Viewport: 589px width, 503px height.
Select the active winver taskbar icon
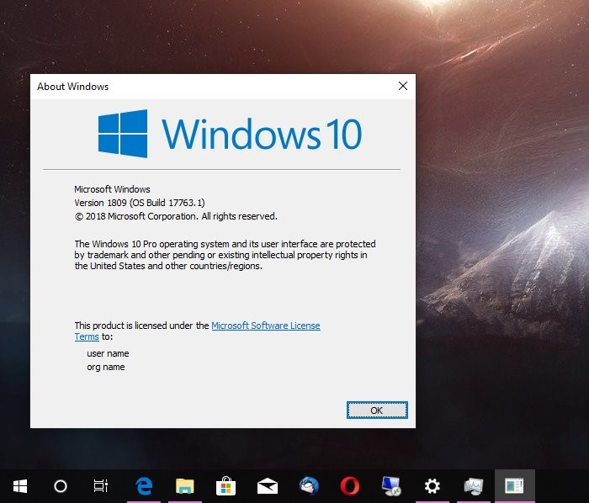pos(515,486)
